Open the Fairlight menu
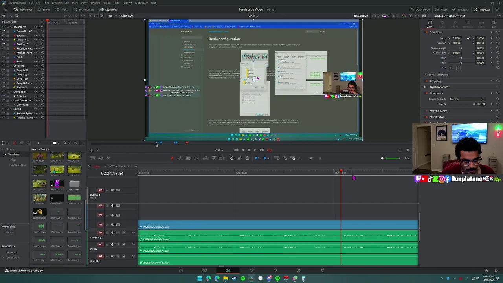The image size is (503, 283). pyautogui.click(x=127, y=3)
